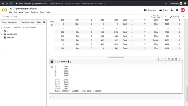Viewport: 188px width, 106px height.
Task: Open the Tools menu
Action: click(x=42, y=12)
